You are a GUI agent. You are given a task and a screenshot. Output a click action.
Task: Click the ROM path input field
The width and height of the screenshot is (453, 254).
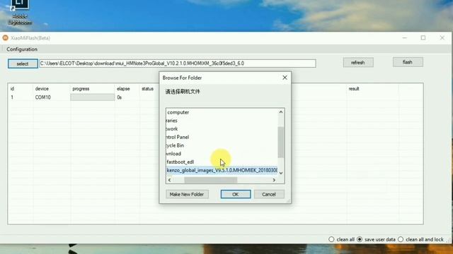178,64
